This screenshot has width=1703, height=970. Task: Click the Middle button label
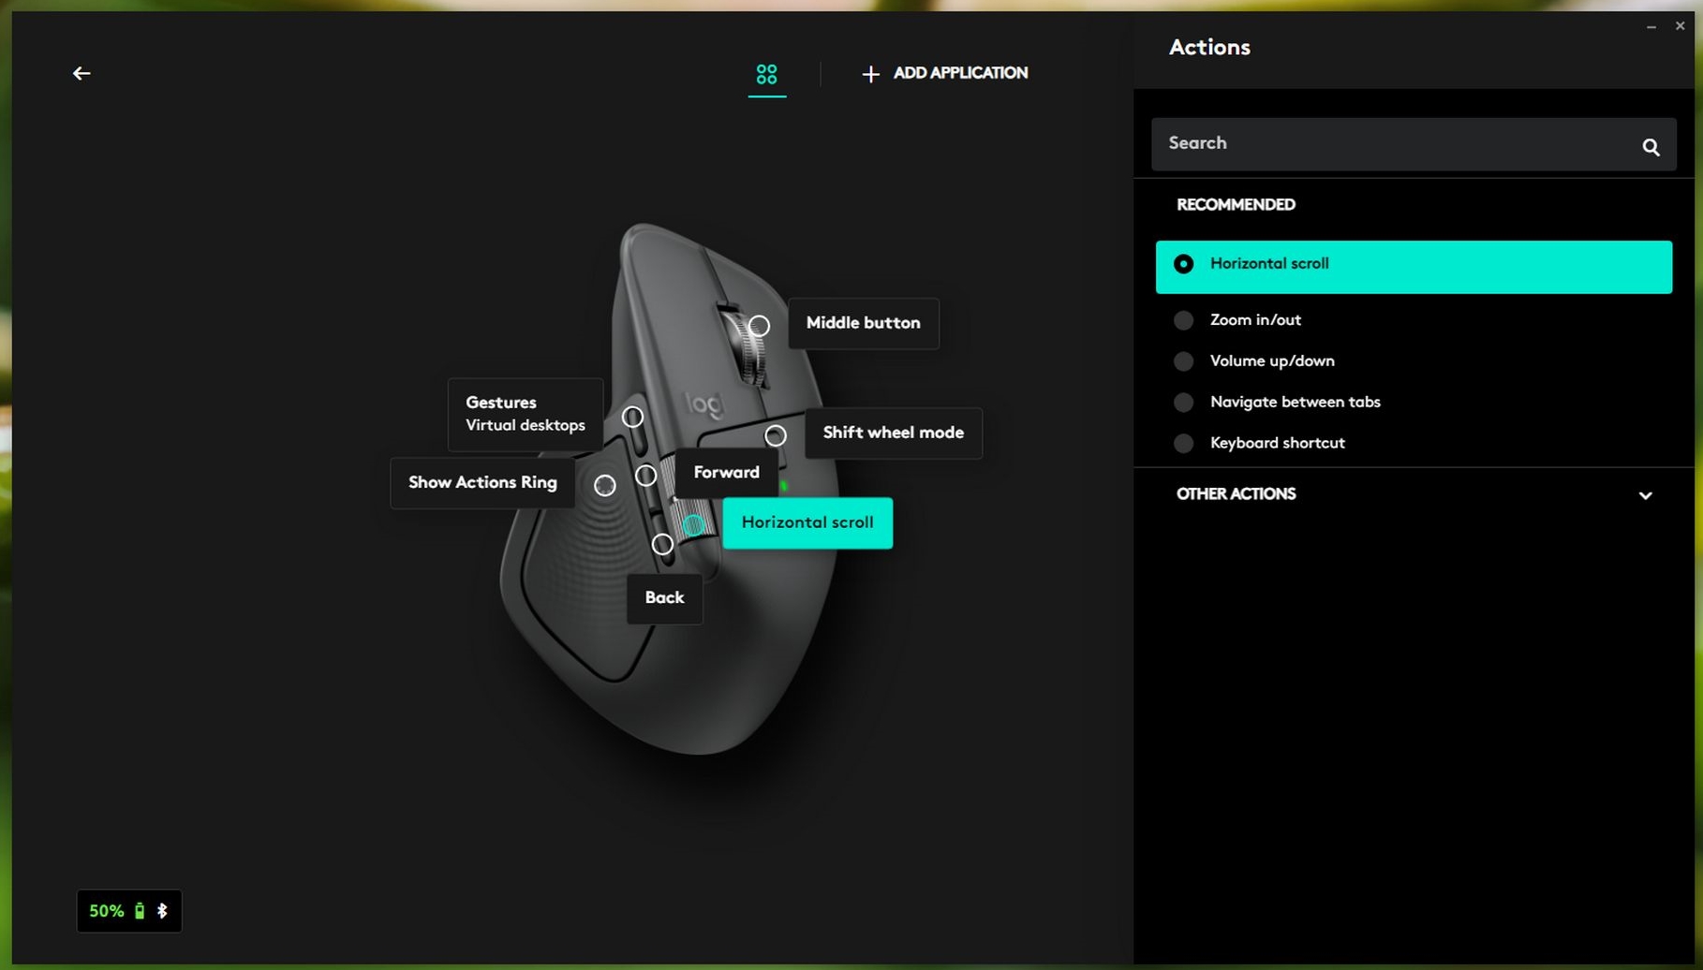(x=863, y=323)
